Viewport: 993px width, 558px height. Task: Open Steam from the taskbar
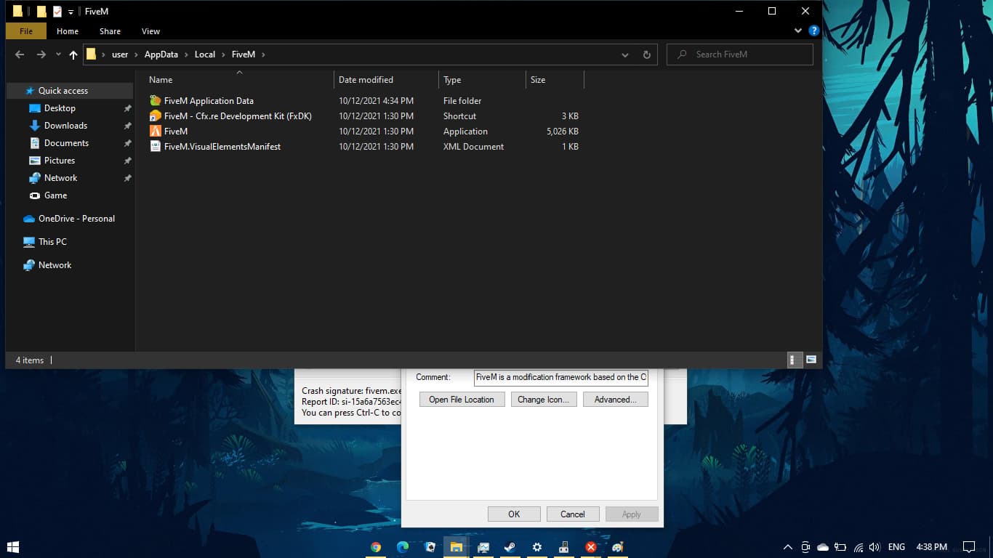510,547
